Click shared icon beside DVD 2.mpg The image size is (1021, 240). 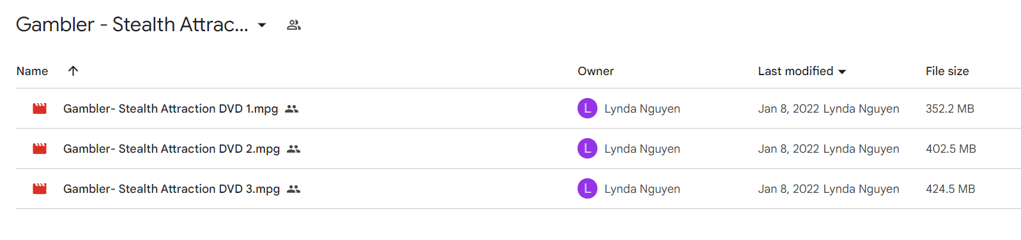(294, 149)
